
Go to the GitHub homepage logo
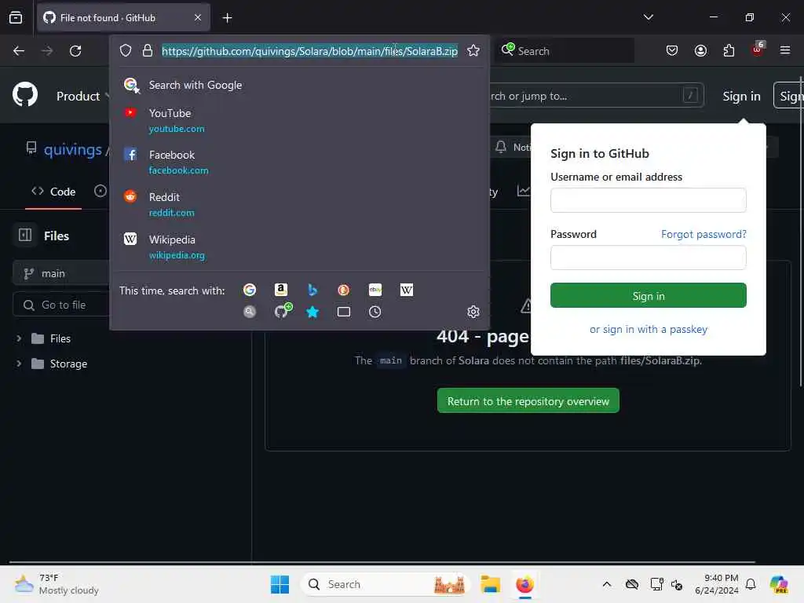[25, 94]
